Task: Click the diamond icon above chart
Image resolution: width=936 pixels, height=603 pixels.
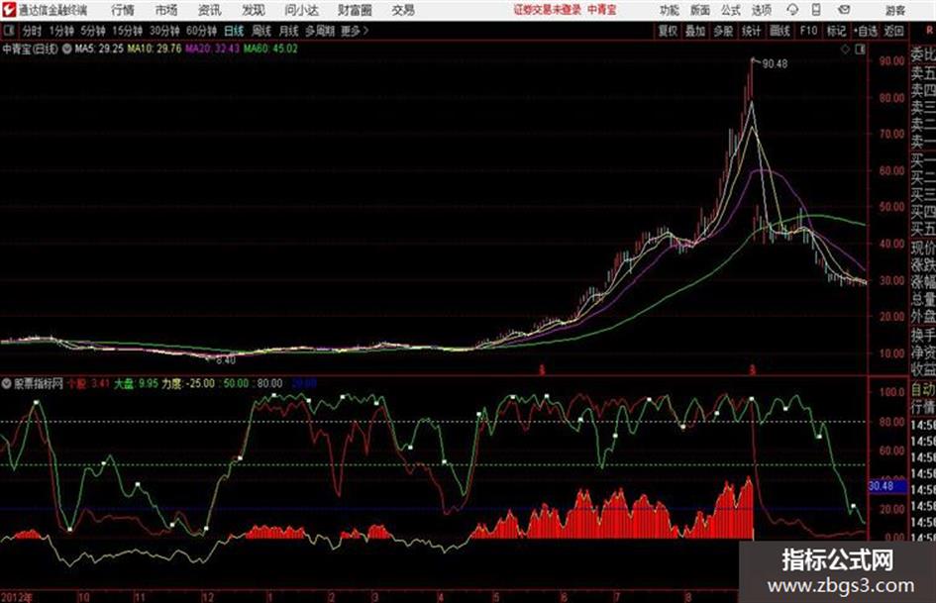Action: tap(845, 50)
